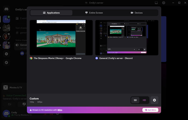This screenshot has height=120, width=188.
Task: Click General | Emily's server - Discord title
Action: pos(116,58)
